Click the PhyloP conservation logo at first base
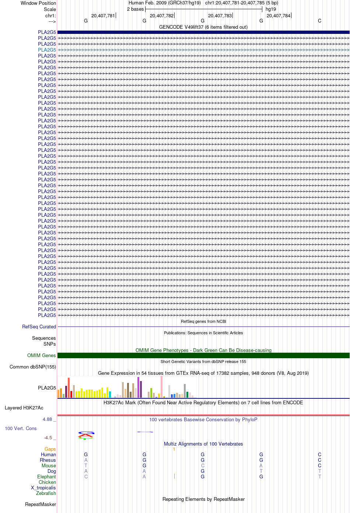Viewport: 350px width, 513px height. coord(86,435)
